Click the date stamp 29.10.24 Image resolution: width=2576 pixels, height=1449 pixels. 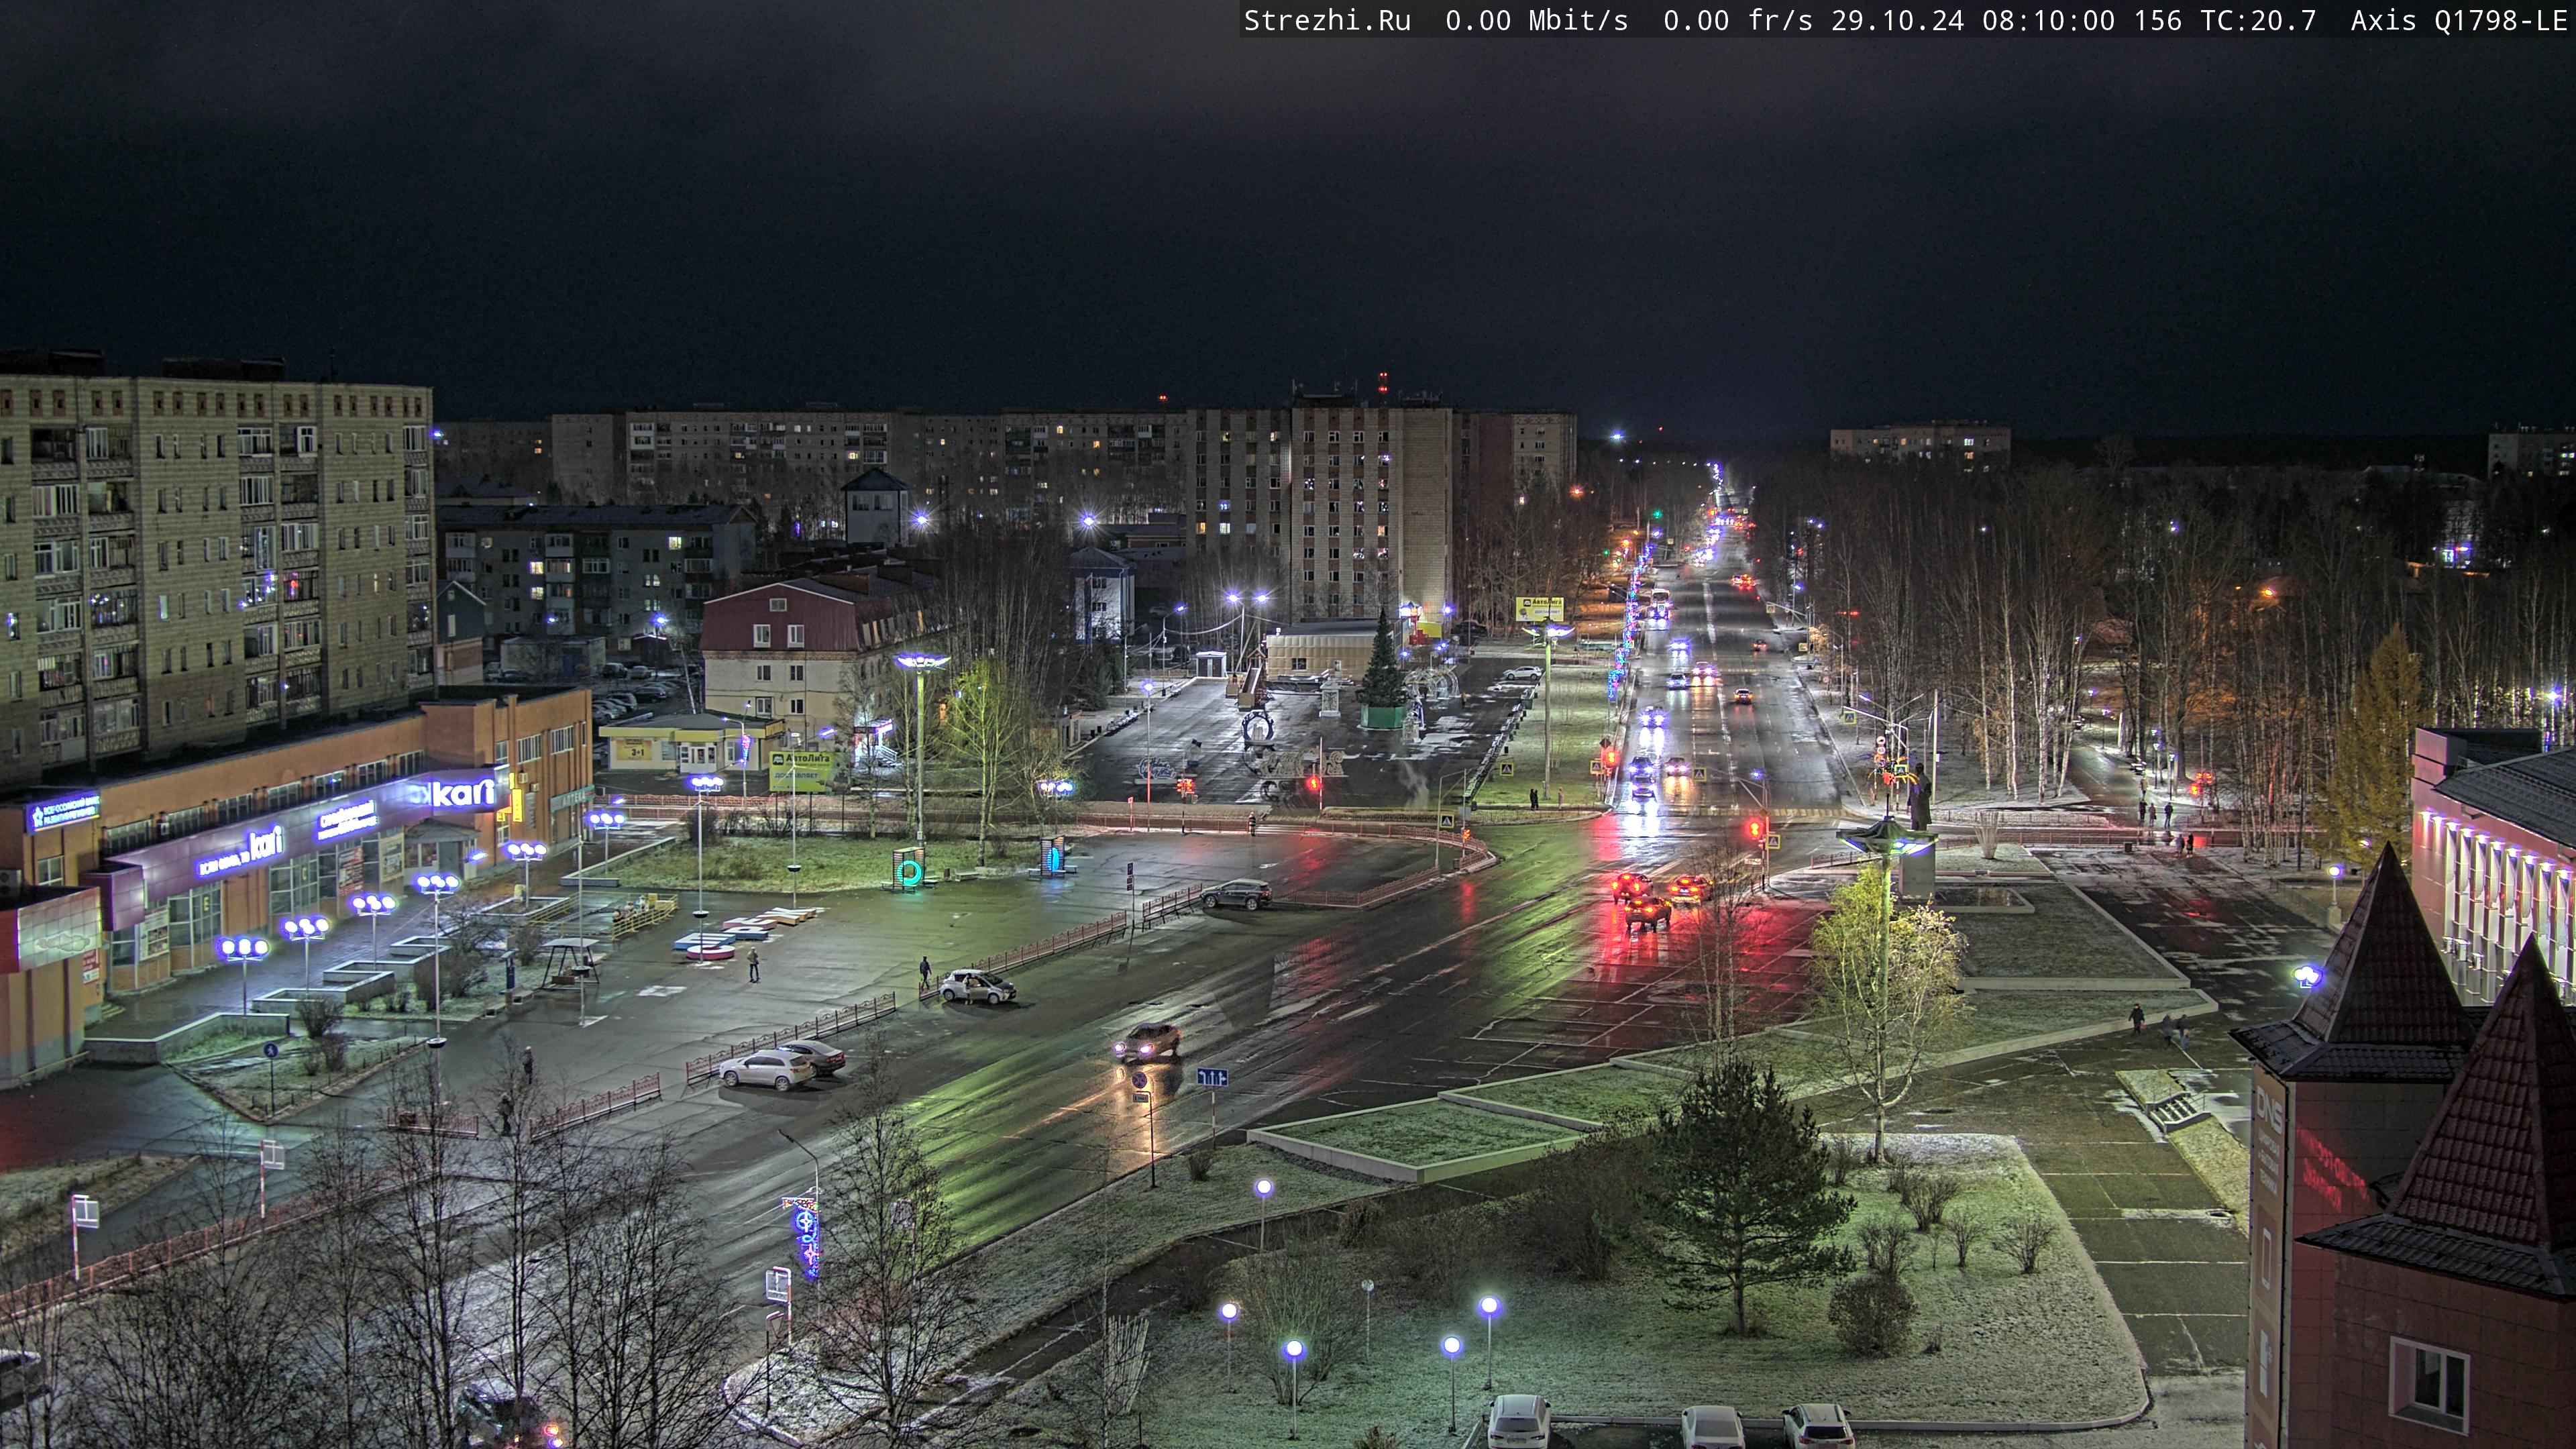click(x=1898, y=21)
